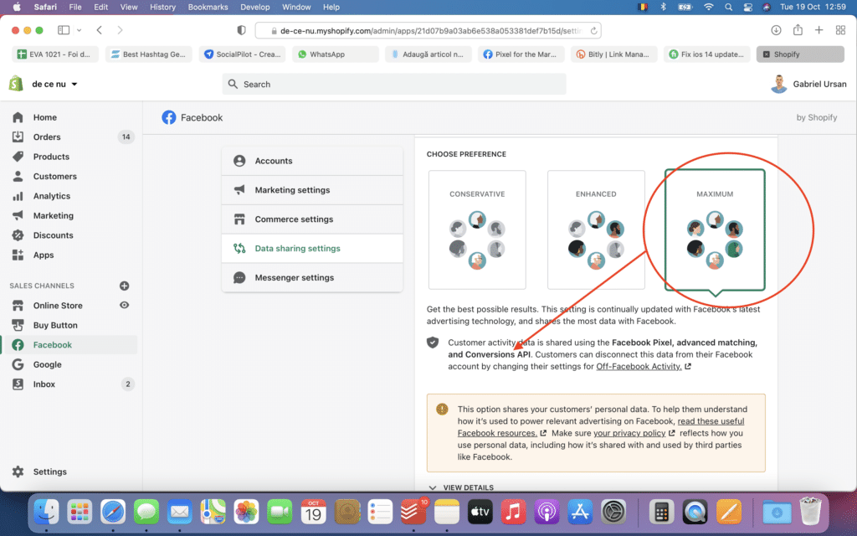Image resolution: width=857 pixels, height=536 pixels.
Task: Expand View Details section
Action: 461,487
